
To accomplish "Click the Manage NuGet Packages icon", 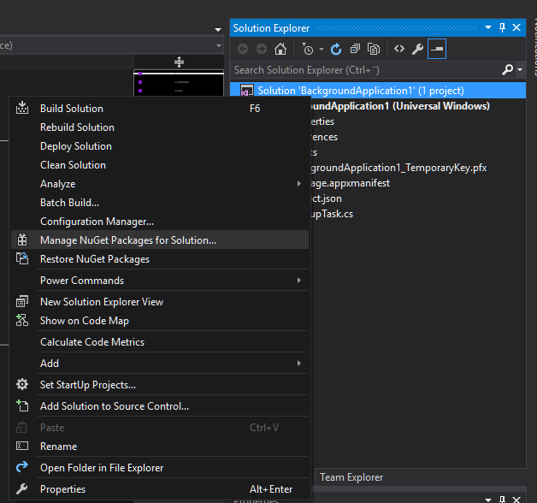I will point(22,240).
